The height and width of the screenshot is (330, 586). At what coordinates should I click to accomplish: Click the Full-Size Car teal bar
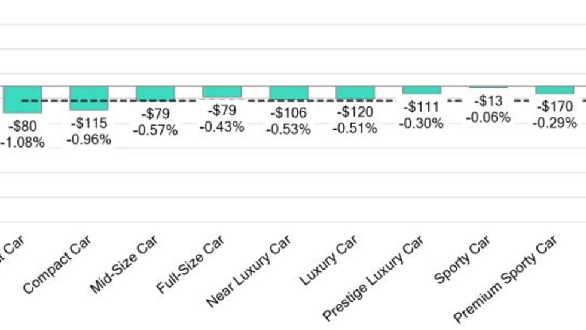[222, 92]
